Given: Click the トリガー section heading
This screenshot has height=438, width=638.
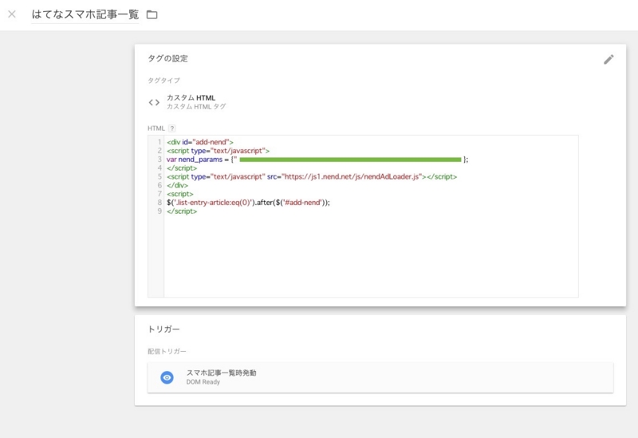Looking at the screenshot, I should tap(163, 329).
